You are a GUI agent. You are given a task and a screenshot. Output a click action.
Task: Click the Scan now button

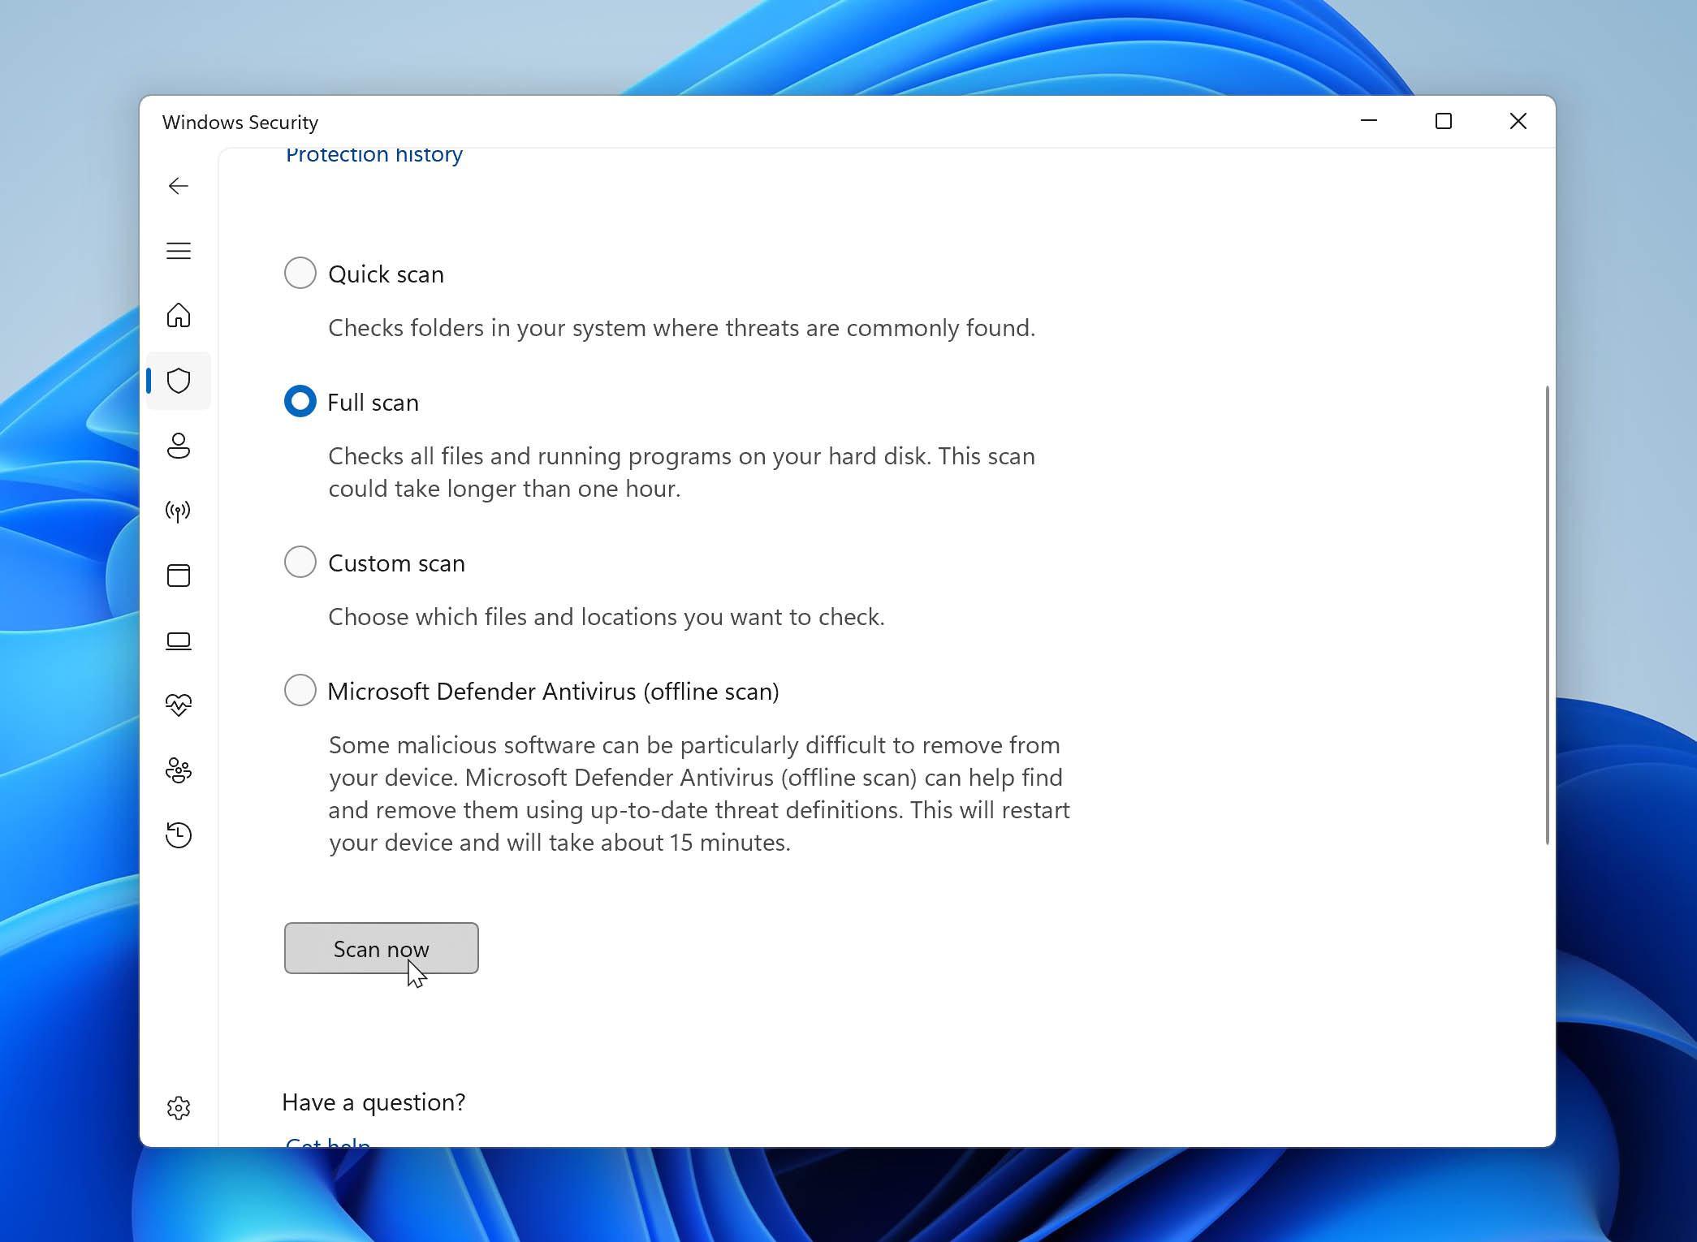click(381, 948)
